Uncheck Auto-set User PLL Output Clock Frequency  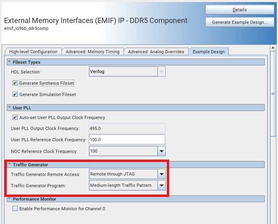(15, 117)
